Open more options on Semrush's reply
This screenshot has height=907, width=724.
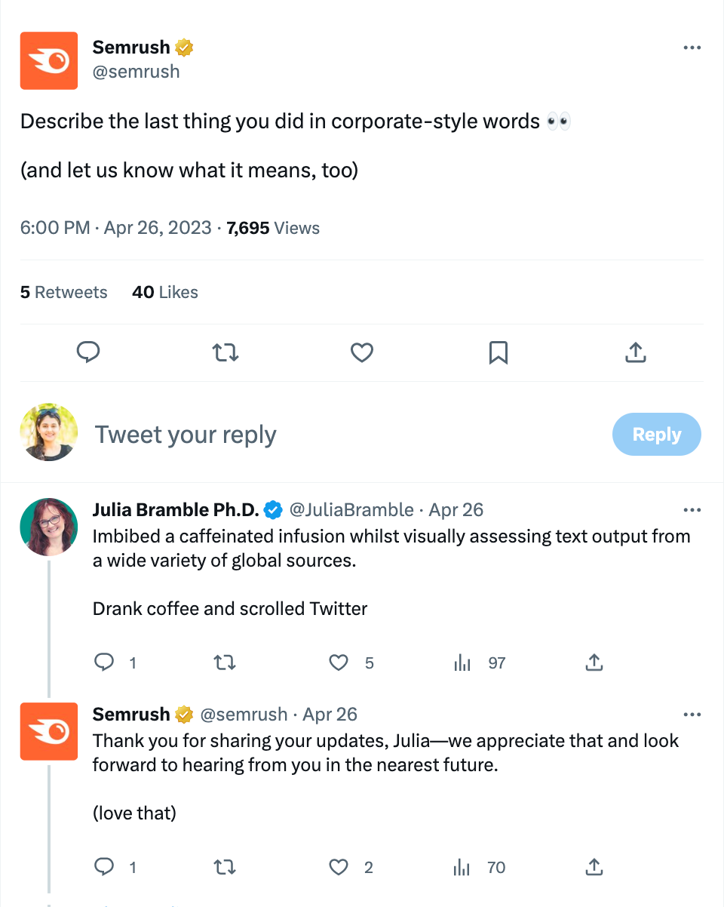tap(692, 715)
